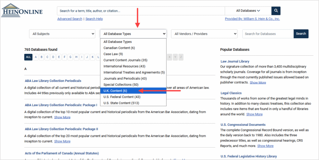Viewport: 319px width, 160px height.
Task: Open ABA Periodicals: Package I link
Action: coord(61,105)
